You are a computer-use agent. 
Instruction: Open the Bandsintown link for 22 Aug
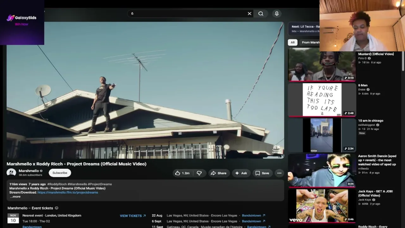pos(254,216)
